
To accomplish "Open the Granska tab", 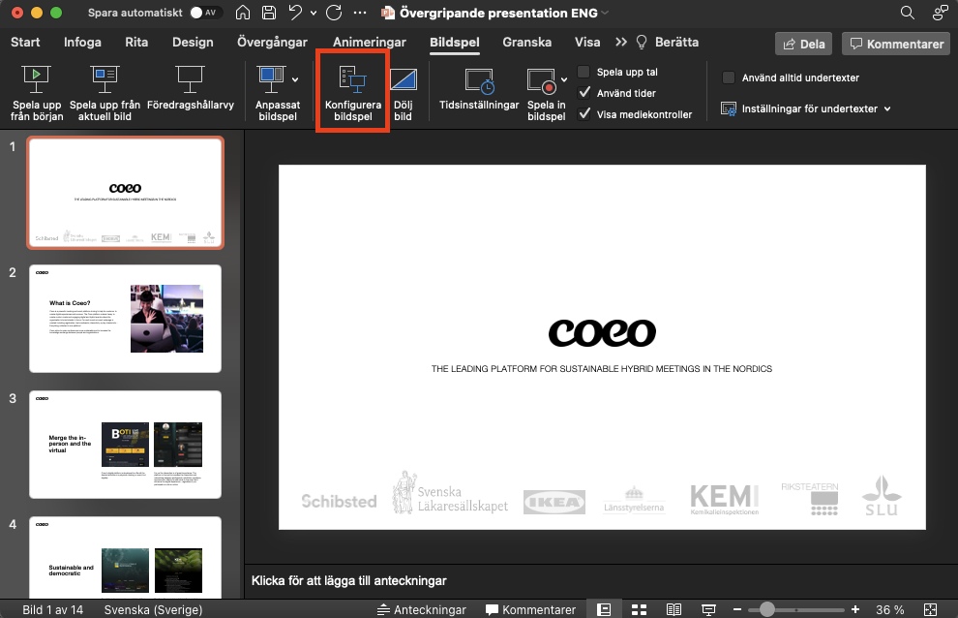I will pyautogui.click(x=526, y=43).
